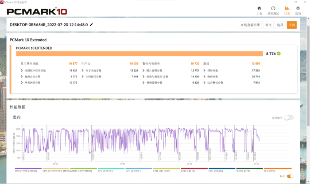Select GPU 负载 (%) red legend
This screenshot has width=310, height=184.
(x=194, y=170)
